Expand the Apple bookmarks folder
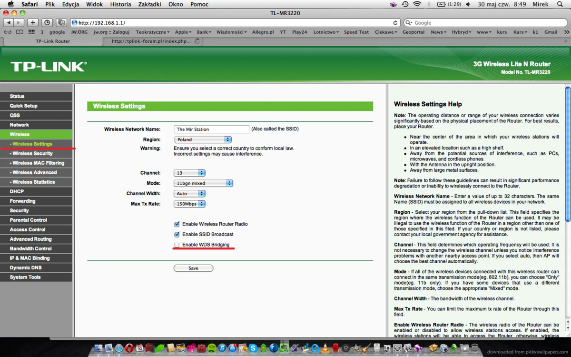The height and width of the screenshot is (357, 571). (183, 32)
